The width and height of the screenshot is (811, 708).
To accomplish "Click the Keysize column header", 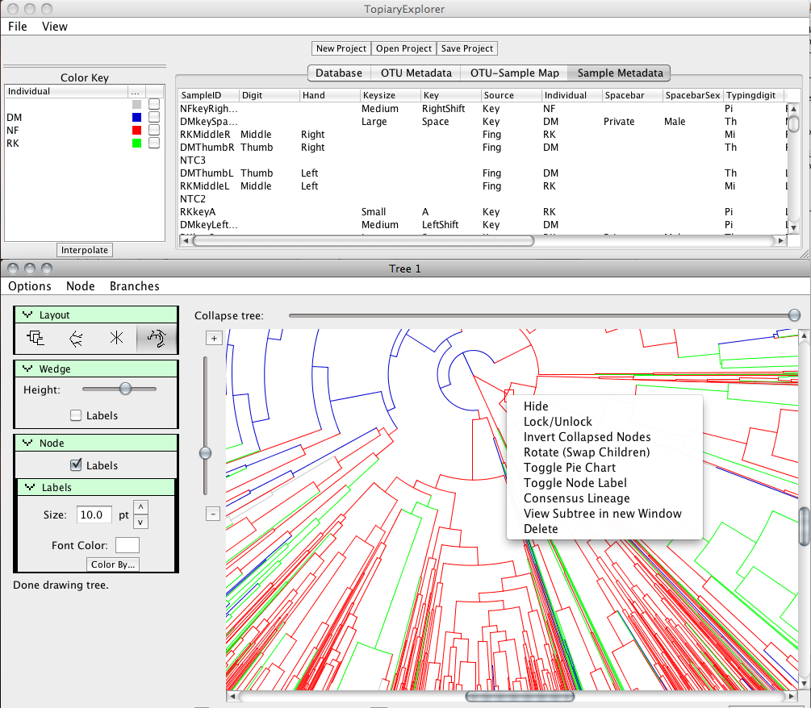I will coord(391,95).
